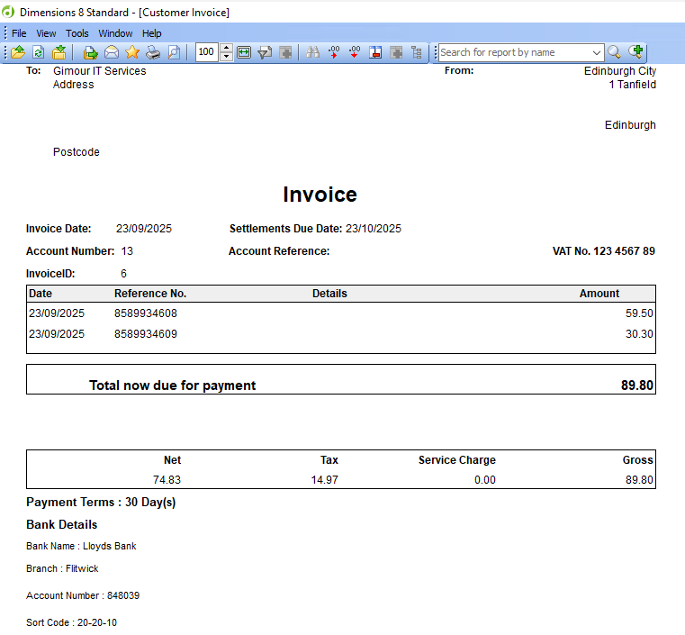Click the binoculars find icon
The image size is (685, 635).
(312, 52)
